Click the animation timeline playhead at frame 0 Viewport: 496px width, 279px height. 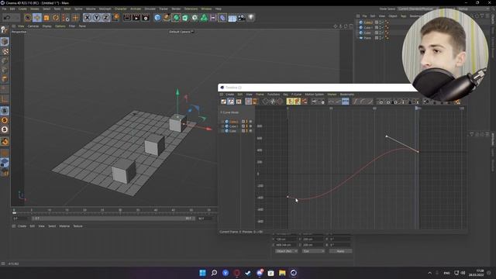click(x=14, y=212)
